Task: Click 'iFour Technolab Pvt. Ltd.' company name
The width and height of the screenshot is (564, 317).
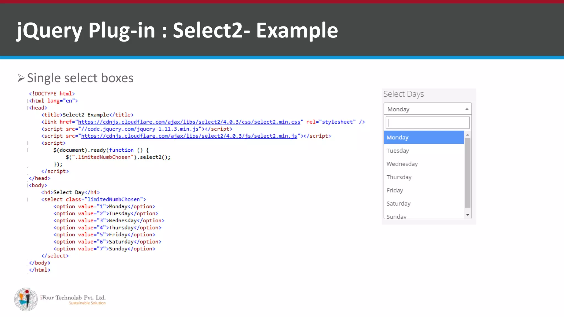Action: point(73,297)
